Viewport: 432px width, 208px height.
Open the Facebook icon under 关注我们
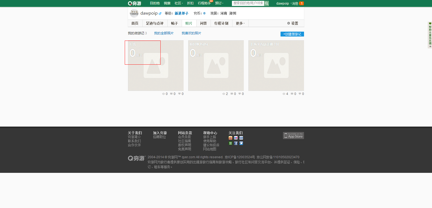point(236,143)
